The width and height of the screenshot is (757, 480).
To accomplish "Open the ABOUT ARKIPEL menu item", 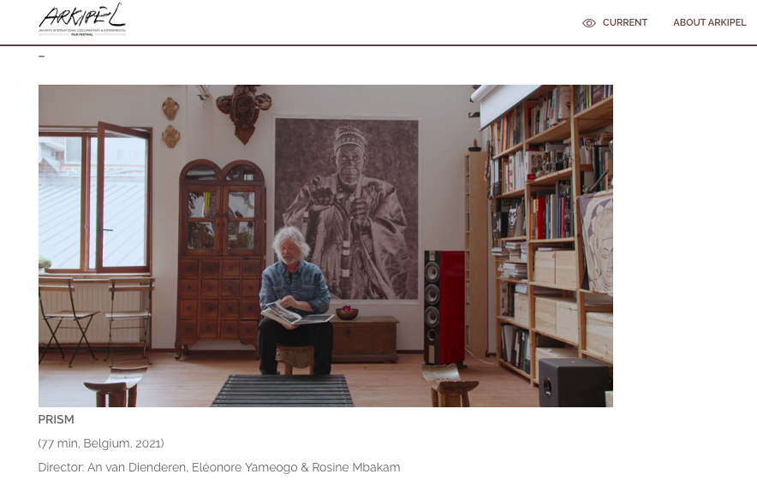I will tap(709, 22).
